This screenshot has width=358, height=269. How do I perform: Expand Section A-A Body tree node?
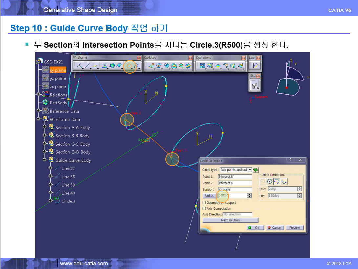click(45, 127)
